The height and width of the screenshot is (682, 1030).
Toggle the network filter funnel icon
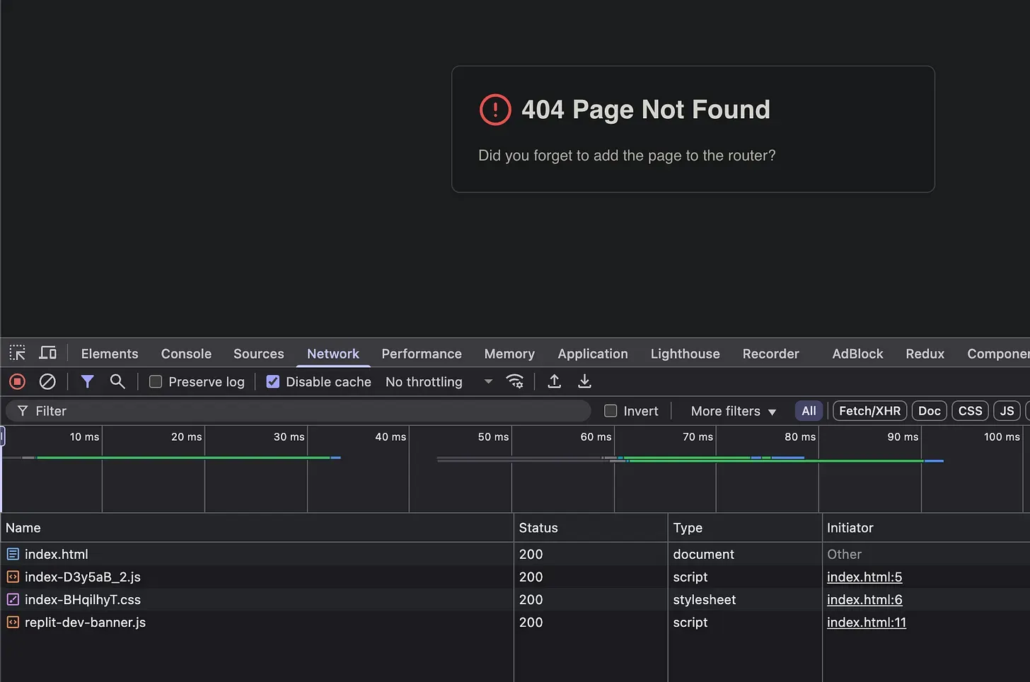(x=87, y=382)
